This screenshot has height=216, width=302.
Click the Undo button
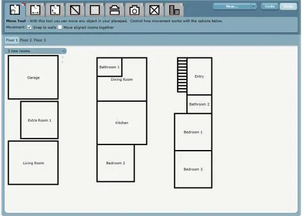[270, 6]
